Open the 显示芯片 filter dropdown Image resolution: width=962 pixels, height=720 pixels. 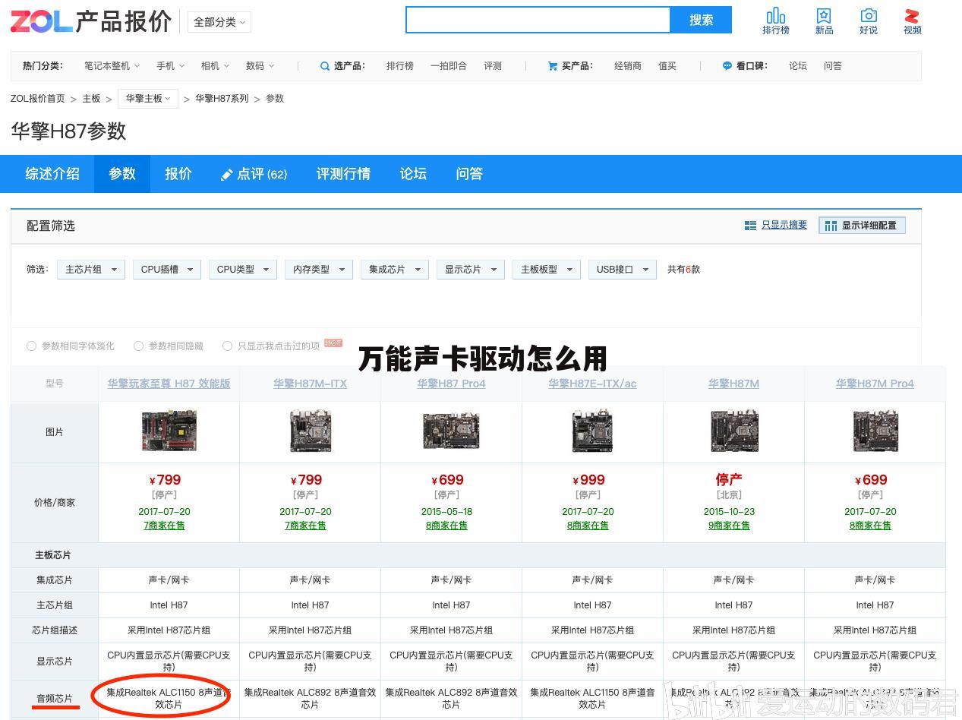[471, 270]
